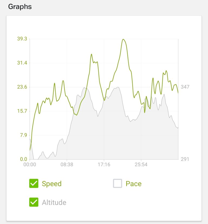Click the 291 altitude axis label
Viewport: 208px width, 224px height.
click(x=185, y=159)
